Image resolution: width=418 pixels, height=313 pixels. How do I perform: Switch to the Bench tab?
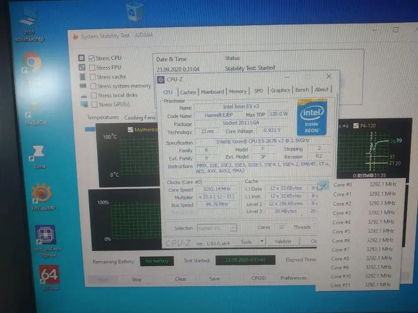302,90
